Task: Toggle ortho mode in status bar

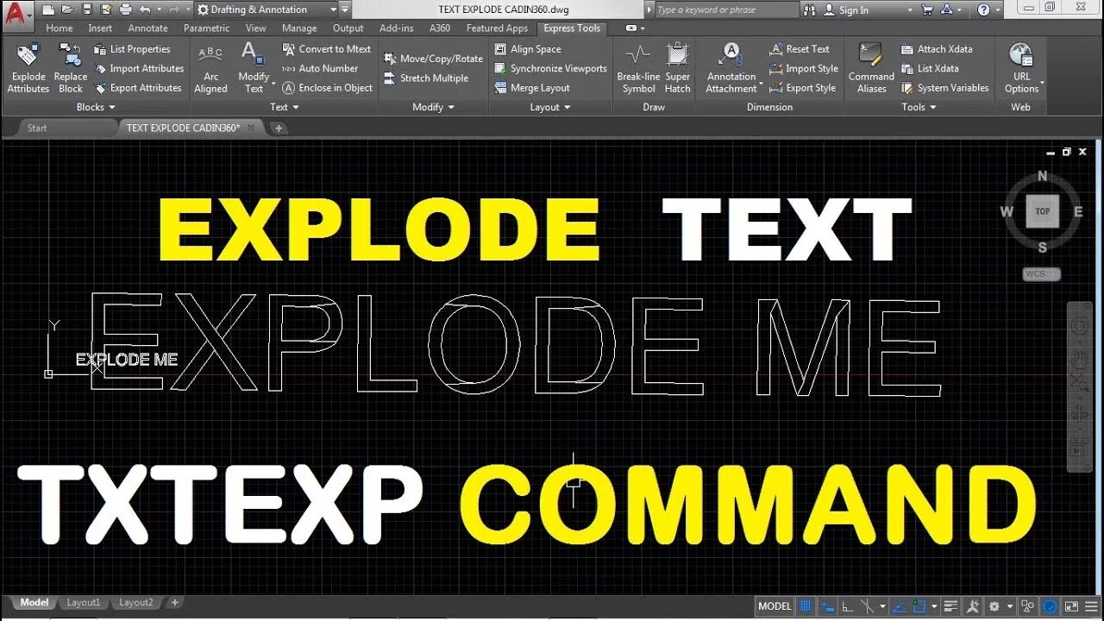Action: 849,606
